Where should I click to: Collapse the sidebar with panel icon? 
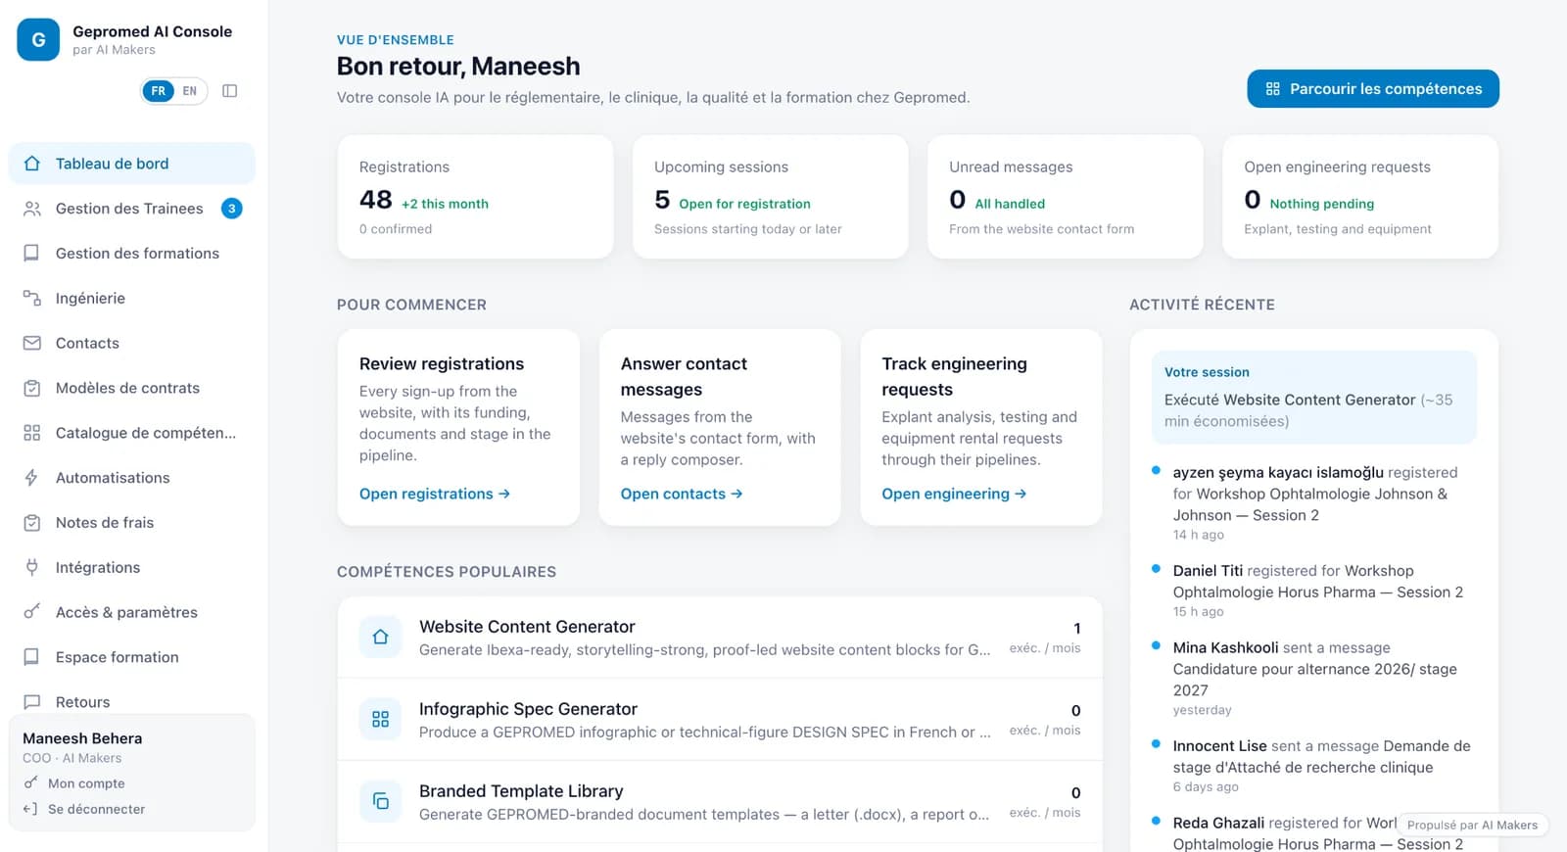tap(230, 91)
